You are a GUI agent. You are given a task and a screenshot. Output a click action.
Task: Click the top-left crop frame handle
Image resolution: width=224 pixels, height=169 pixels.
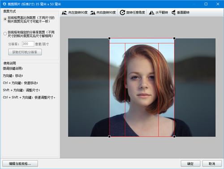(x=109, y=38)
